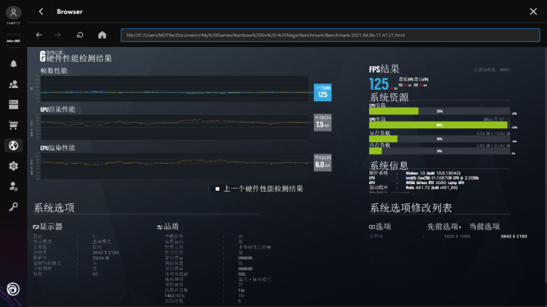Navigate back with the browser back arrow
547x307 pixels.
pyautogui.click(x=39, y=35)
